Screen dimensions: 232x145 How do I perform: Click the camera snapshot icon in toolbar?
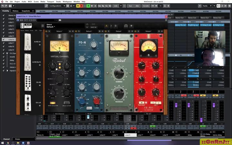[10, 6]
